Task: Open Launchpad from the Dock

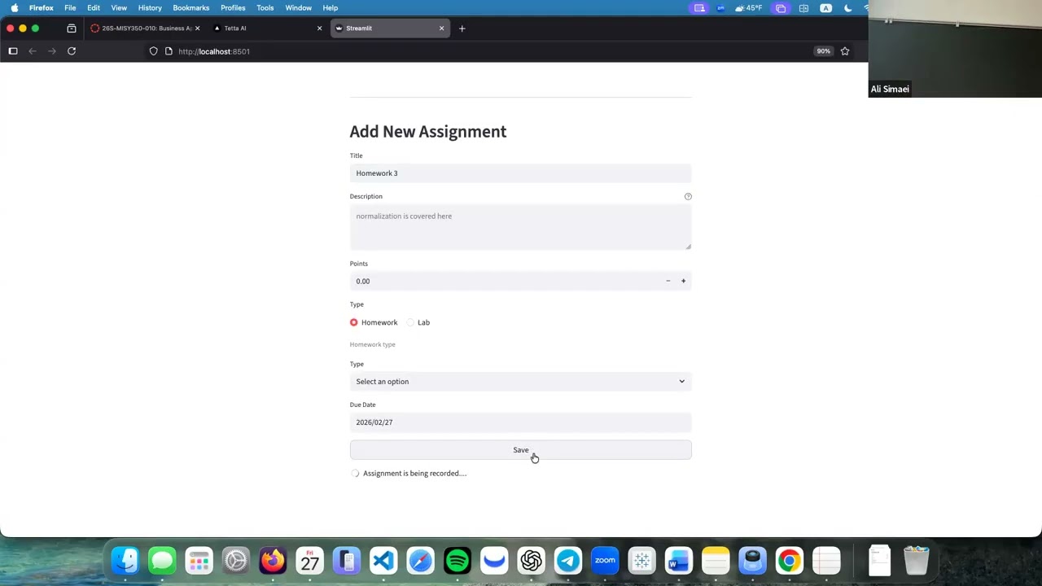Action: (199, 561)
